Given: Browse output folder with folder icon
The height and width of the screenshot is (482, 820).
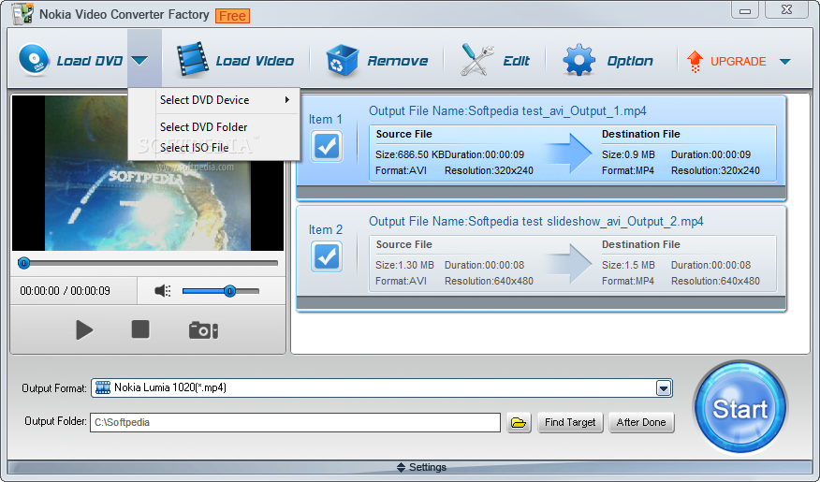Looking at the screenshot, I should tap(519, 422).
